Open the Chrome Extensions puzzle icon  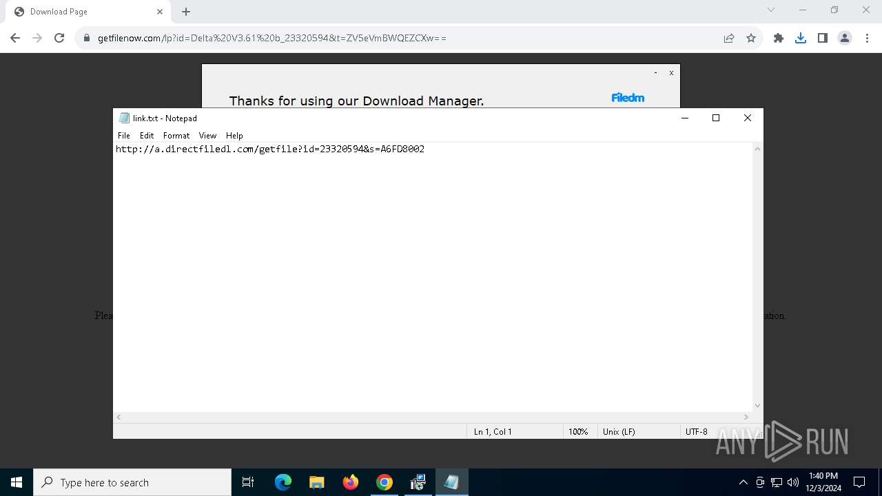pos(779,38)
